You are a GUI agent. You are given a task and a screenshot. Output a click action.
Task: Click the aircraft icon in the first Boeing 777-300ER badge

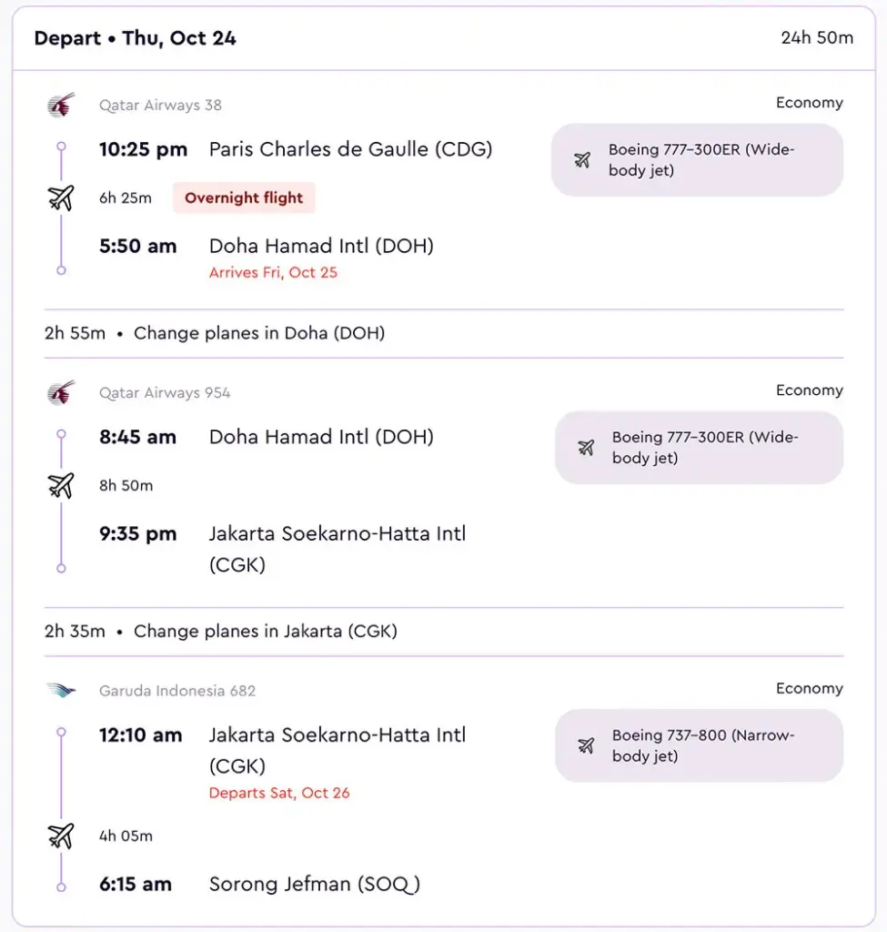582,160
